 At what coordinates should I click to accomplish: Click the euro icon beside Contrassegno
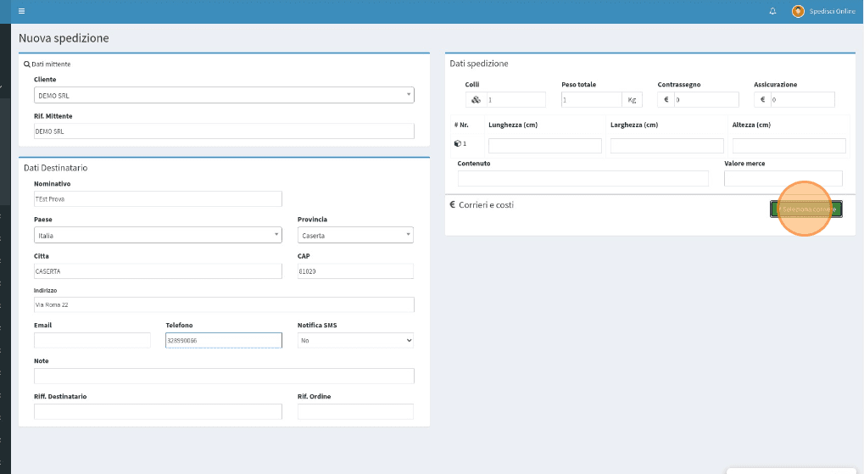[x=666, y=100]
